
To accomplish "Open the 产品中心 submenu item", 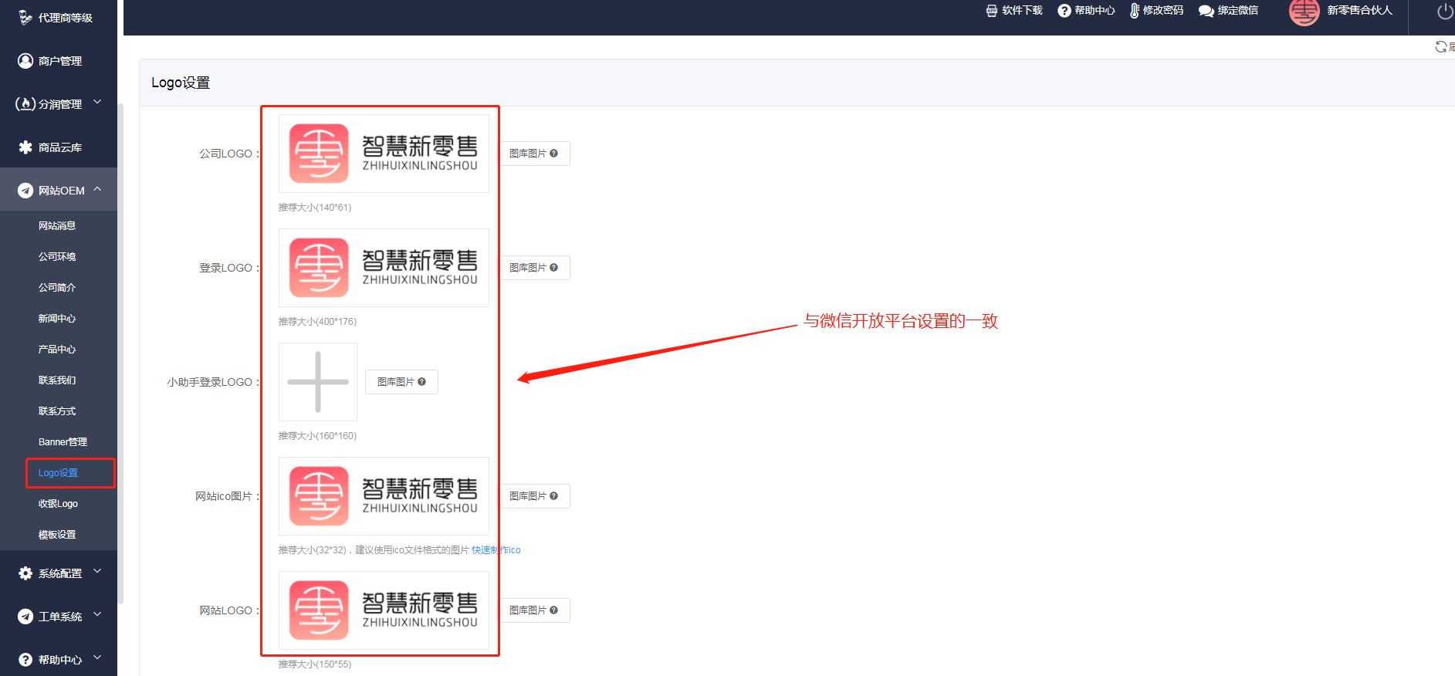I will (x=58, y=350).
